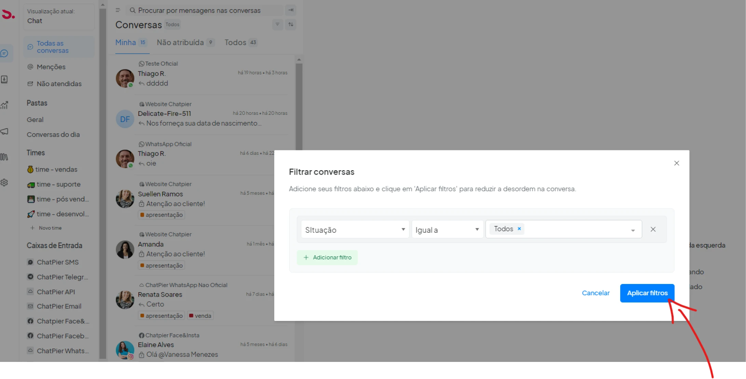This screenshot has width=746, height=379.
Task: Click the conversation filter icon
Action: tap(277, 24)
